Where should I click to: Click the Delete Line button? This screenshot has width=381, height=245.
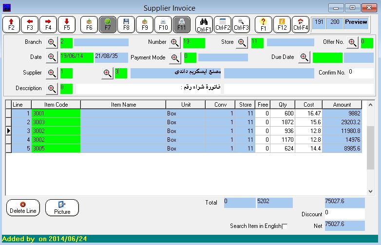click(x=23, y=208)
